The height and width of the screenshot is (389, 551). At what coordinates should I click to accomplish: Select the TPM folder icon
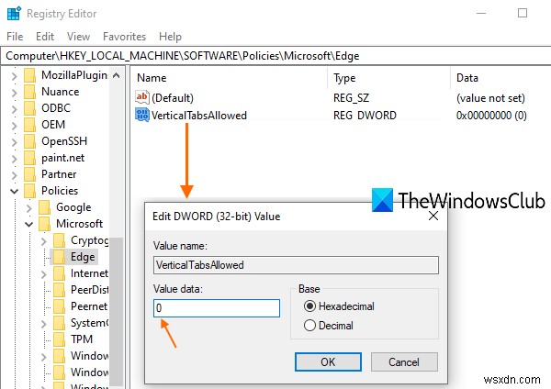click(x=60, y=339)
